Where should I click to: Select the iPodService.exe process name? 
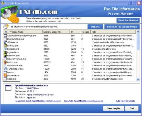(15, 66)
